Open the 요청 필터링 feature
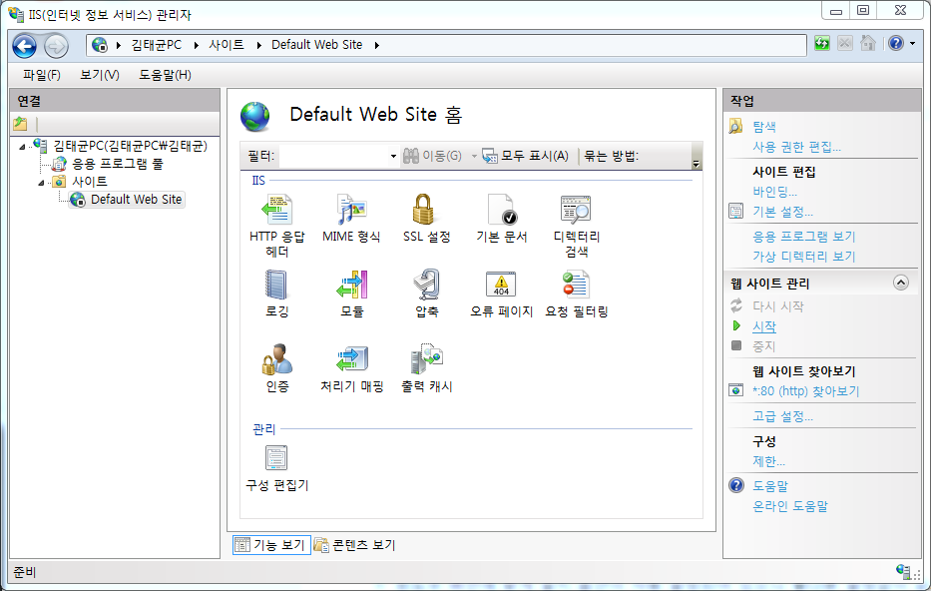This screenshot has width=931, height=591. coord(576,294)
